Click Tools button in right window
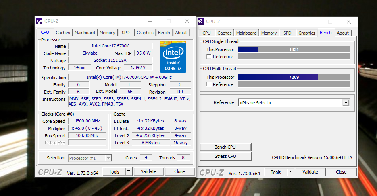 [x=276, y=172]
